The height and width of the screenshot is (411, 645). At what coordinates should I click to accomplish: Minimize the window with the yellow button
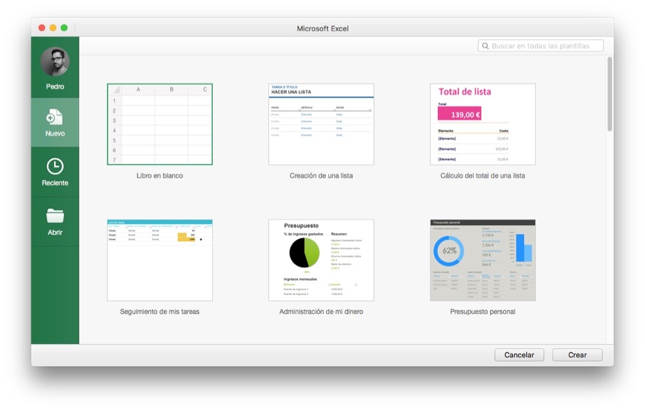pos(53,28)
